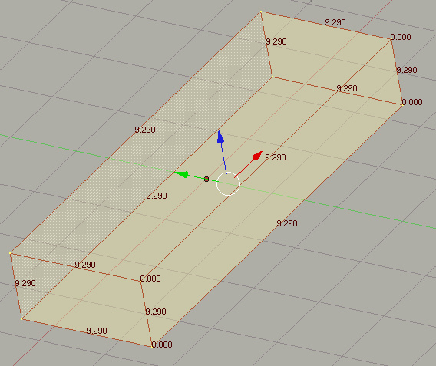This screenshot has height=366, width=436.
Task: Click the long left edge labeled 9.290
Action: 135,132
